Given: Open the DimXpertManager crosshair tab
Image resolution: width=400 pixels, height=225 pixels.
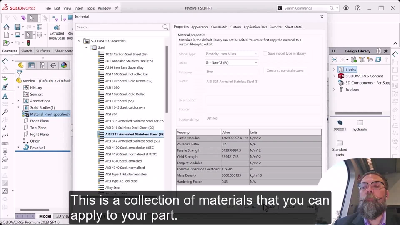Looking at the screenshot, I should tap(53, 65).
